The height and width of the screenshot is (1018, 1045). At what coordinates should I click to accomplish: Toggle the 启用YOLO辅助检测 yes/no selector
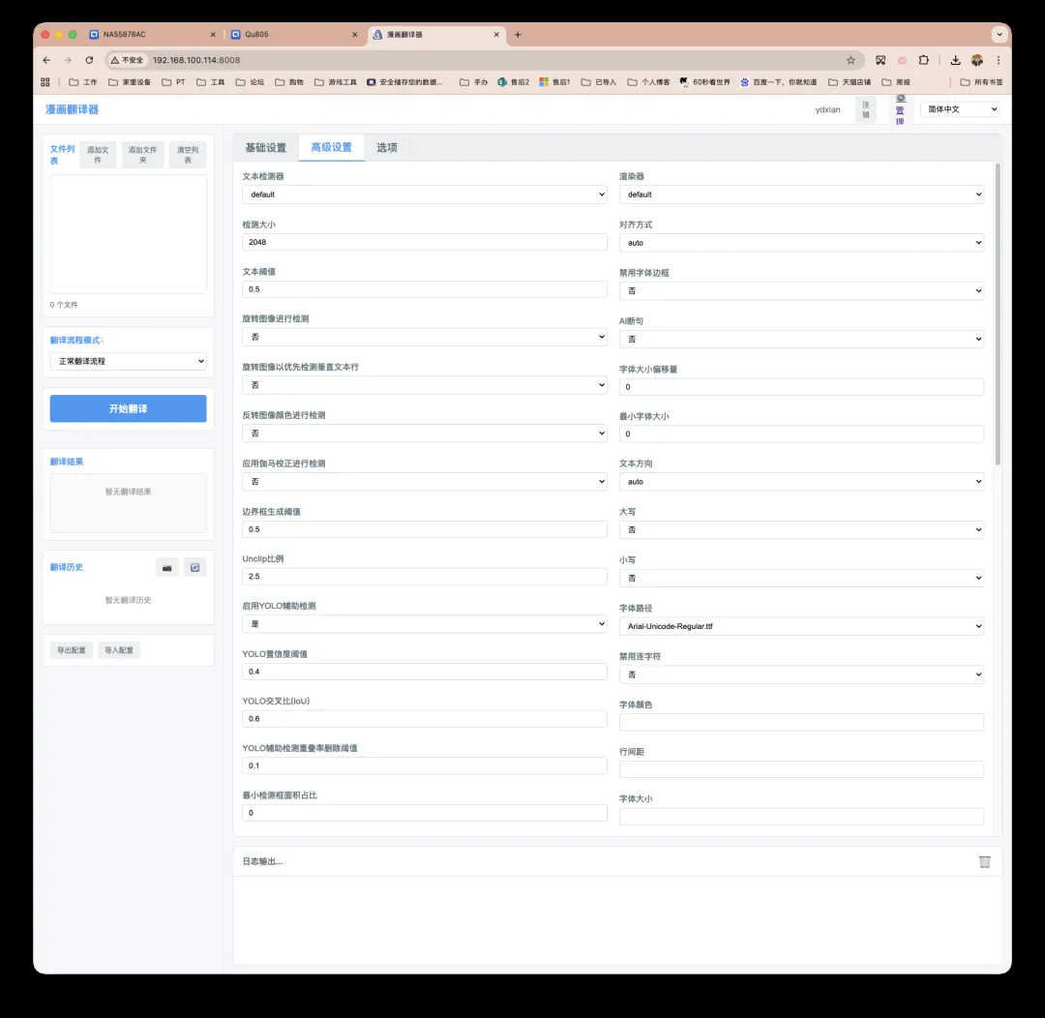[x=424, y=625]
